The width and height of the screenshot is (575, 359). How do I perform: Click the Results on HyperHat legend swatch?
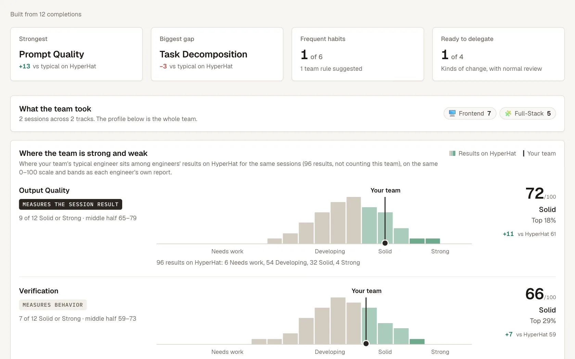tap(452, 154)
